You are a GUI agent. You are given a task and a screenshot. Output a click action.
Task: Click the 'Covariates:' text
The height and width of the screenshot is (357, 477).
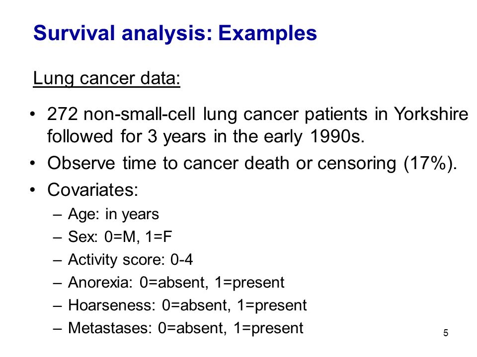[93, 190]
